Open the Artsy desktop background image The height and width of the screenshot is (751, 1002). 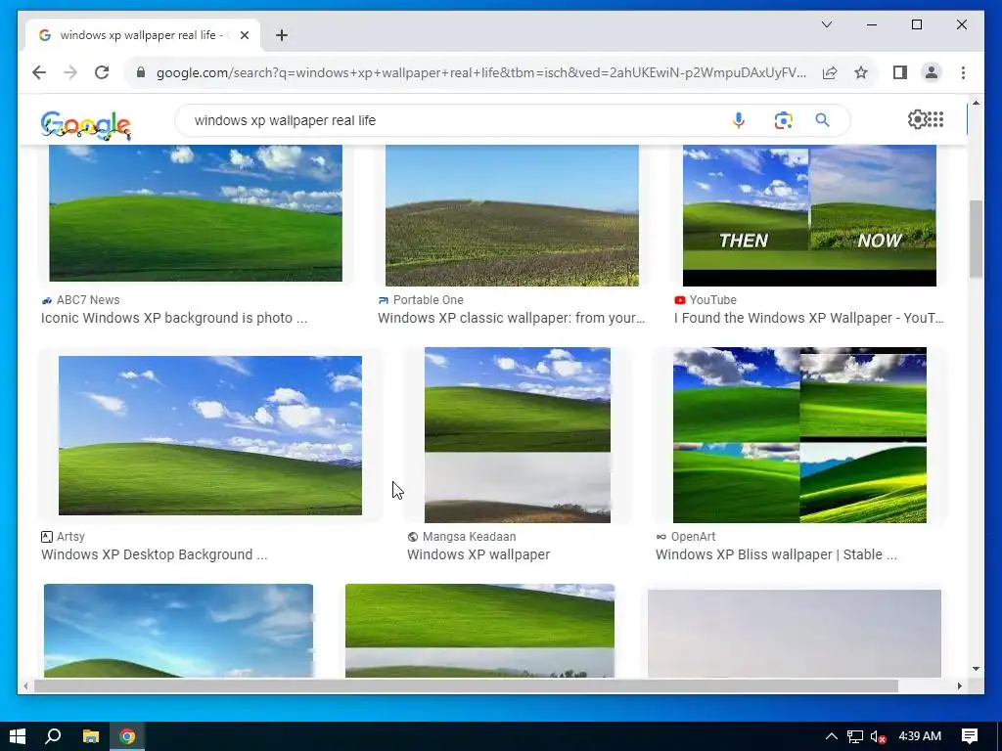point(210,435)
